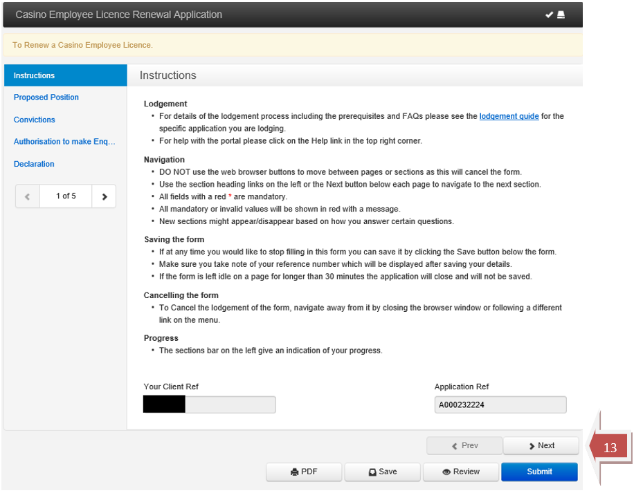Click the checkmark icon in header bar

point(549,15)
